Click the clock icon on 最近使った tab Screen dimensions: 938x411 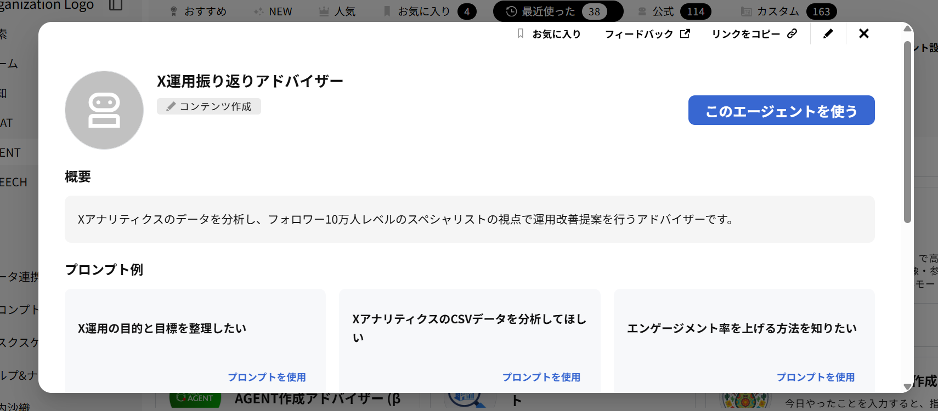click(x=511, y=12)
